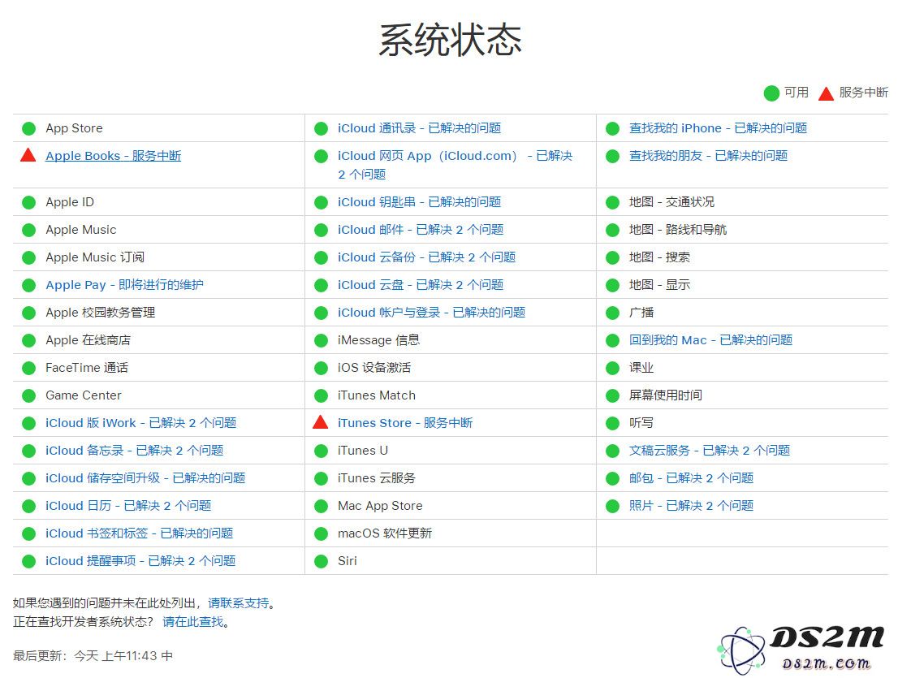898x678 pixels.
Task: Open 查找我的 iPhone resolved issue link
Action: coord(719,128)
